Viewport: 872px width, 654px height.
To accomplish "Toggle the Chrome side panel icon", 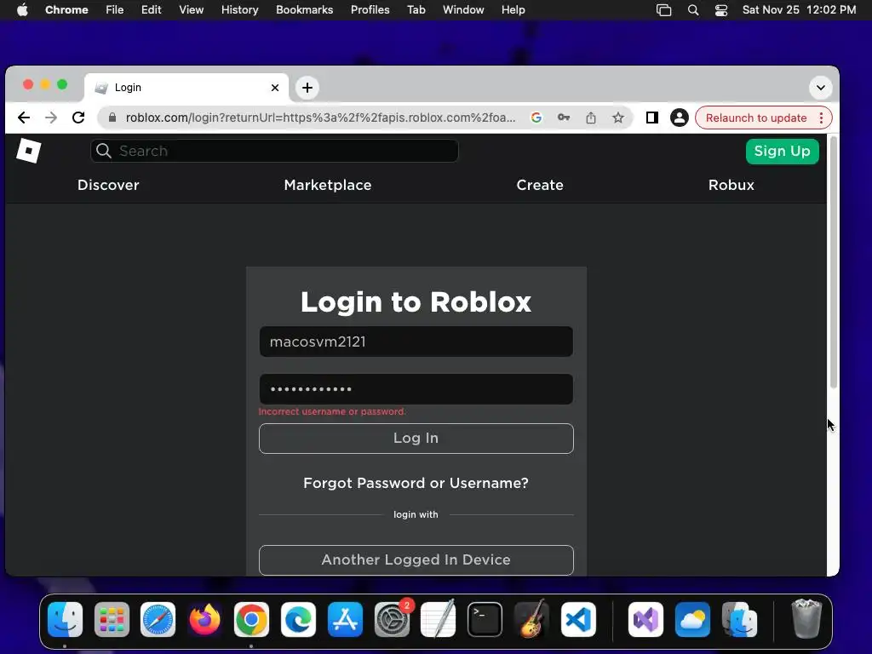I will 651,118.
